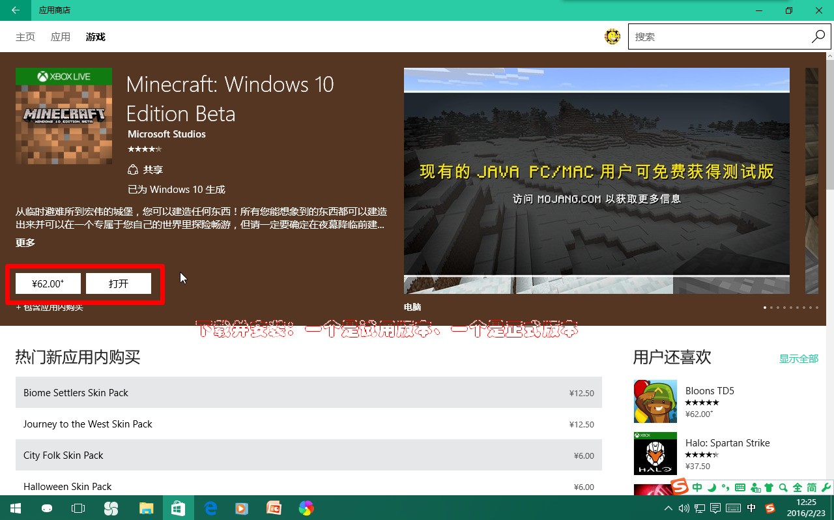Screen dimensions: 834x520
Task: Open Task View on the taskbar
Action: pos(78,508)
